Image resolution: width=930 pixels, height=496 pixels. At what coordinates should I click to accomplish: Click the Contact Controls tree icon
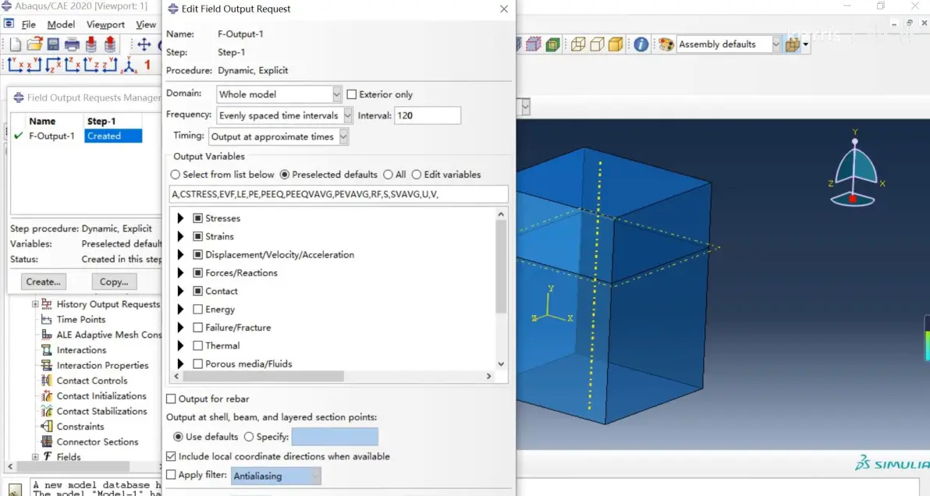pos(47,381)
